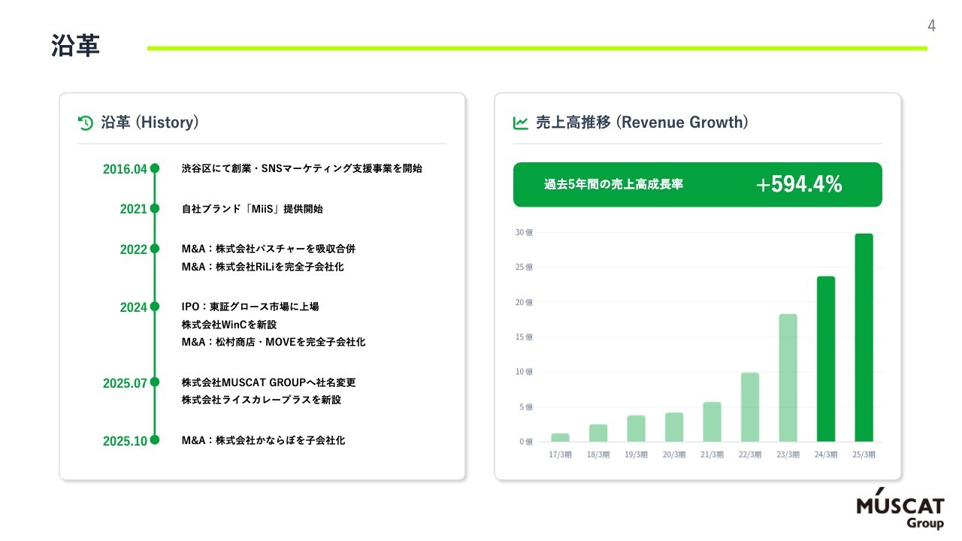Select the timeline dot next to 2016.04
962x541 pixels.
[x=155, y=169]
